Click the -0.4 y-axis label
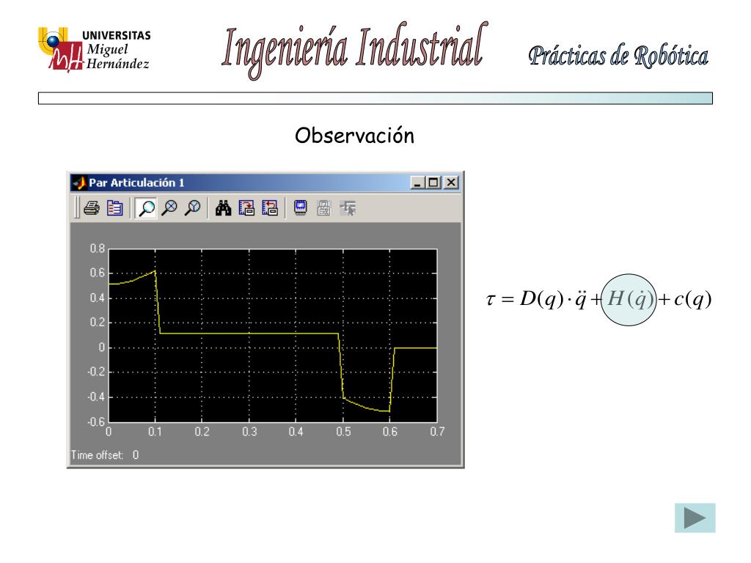751x563 pixels. click(x=96, y=397)
